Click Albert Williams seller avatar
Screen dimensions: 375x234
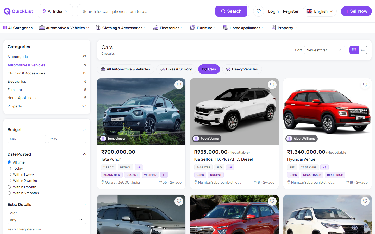pyautogui.click(x=289, y=139)
